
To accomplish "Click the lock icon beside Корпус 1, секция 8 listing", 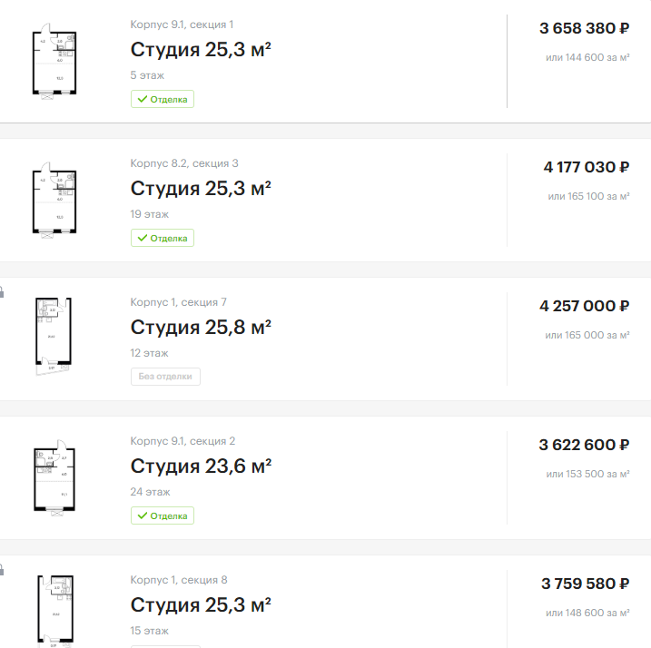I will tap(3, 571).
